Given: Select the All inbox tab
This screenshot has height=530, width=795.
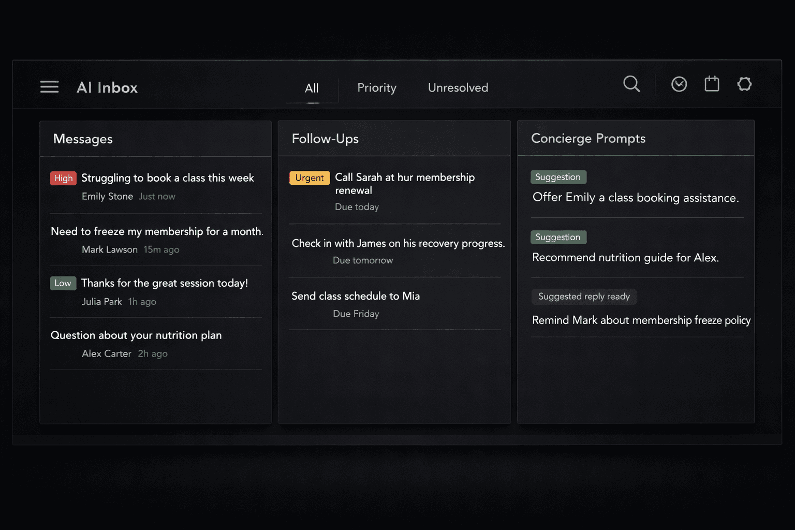Looking at the screenshot, I should (312, 87).
